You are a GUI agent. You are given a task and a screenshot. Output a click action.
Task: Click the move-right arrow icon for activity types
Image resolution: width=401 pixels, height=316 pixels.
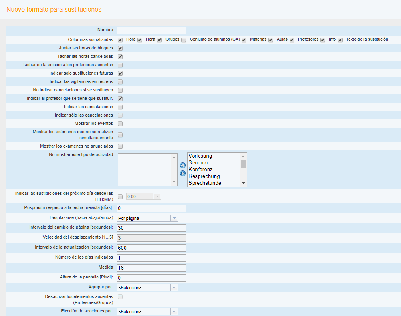click(x=183, y=174)
